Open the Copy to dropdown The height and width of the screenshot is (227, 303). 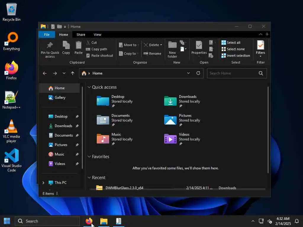click(129, 53)
